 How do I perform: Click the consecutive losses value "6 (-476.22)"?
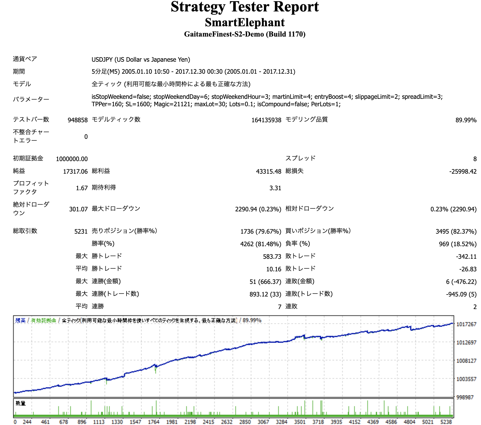click(461, 282)
